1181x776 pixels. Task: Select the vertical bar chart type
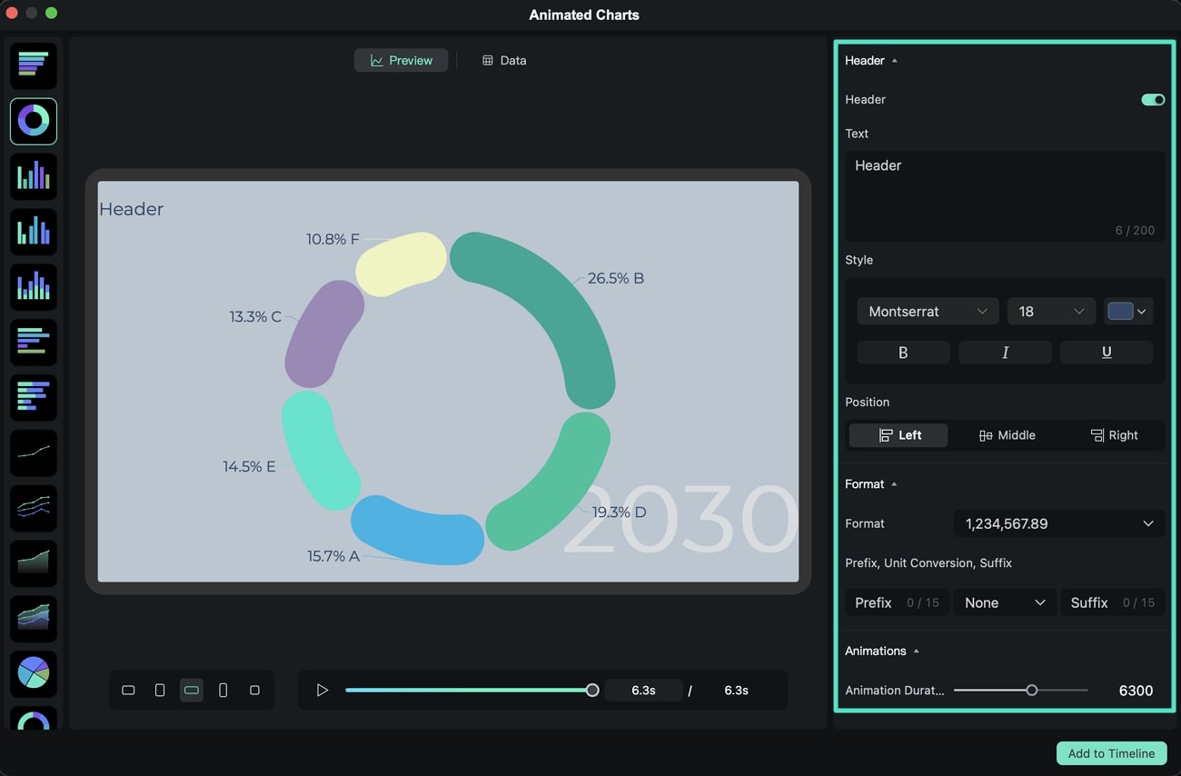(x=33, y=176)
